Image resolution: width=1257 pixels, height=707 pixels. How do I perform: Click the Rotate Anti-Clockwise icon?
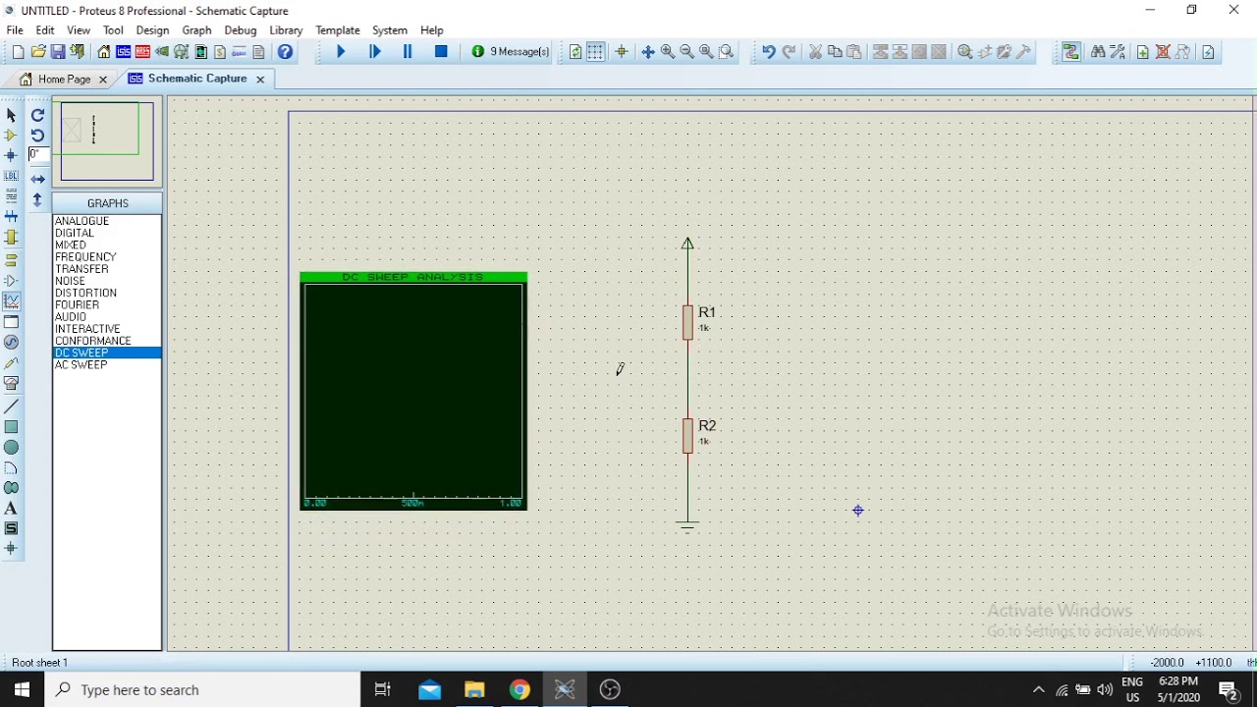pyautogui.click(x=37, y=136)
